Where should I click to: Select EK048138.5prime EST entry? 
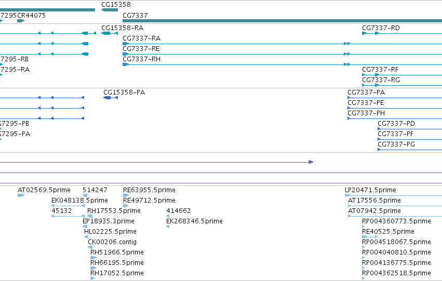point(79,200)
